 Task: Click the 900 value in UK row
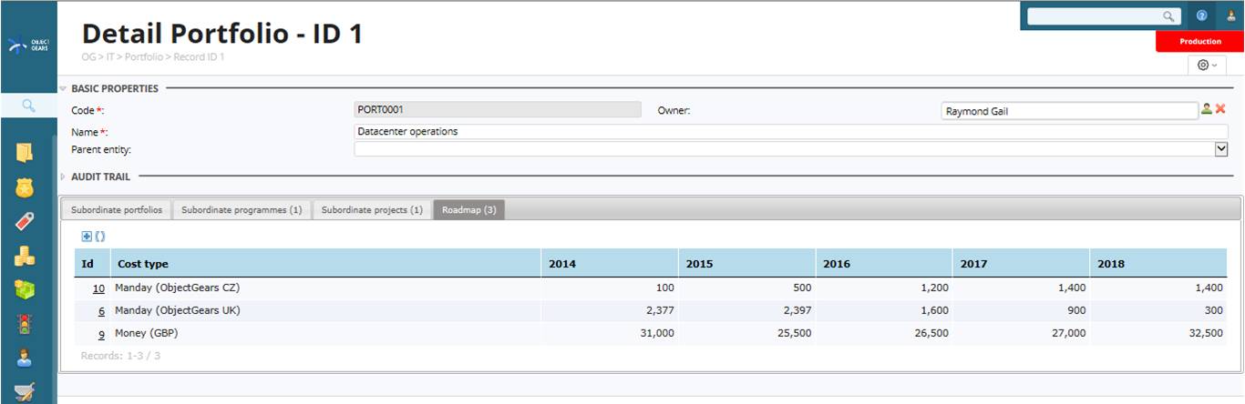click(x=1077, y=311)
